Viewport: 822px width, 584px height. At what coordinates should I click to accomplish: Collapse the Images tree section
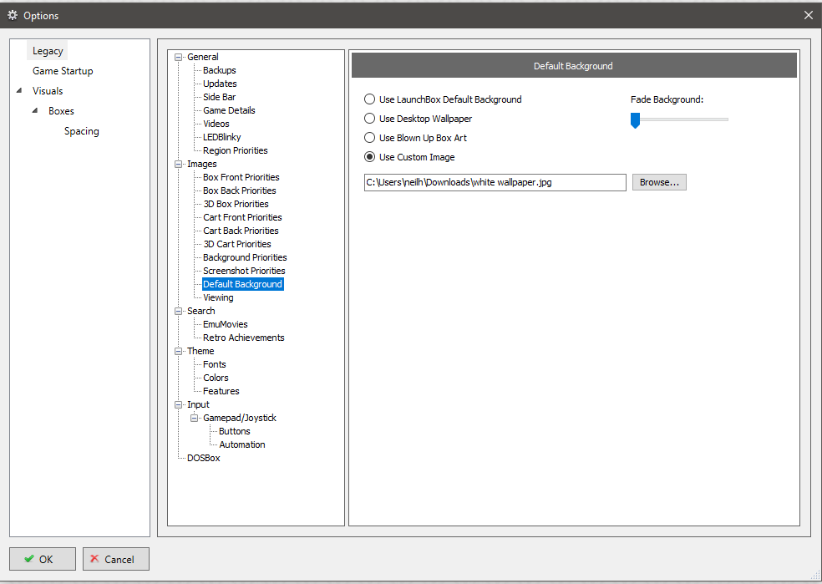(178, 164)
